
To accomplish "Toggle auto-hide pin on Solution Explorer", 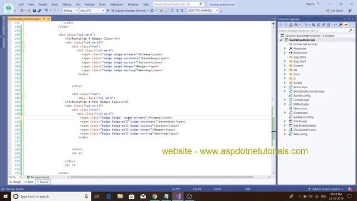I will click(349, 19).
